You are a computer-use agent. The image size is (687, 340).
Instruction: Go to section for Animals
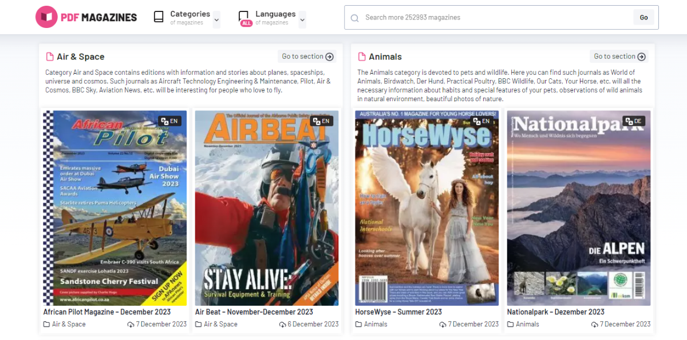tap(619, 57)
